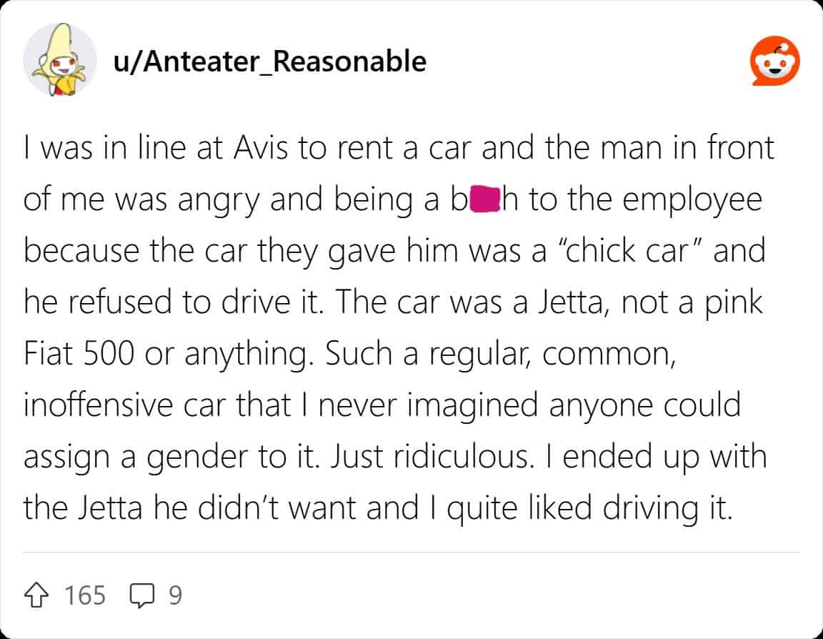This screenshot has height=639, width=823.
Task: Click the banana Snoo user avatar
Action: pyautogui.click(x=60, y=60)
